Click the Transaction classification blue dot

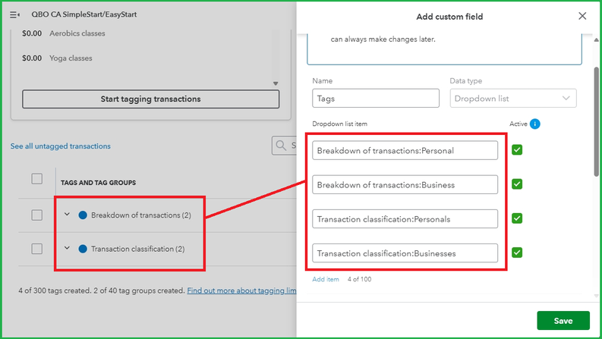83,249
